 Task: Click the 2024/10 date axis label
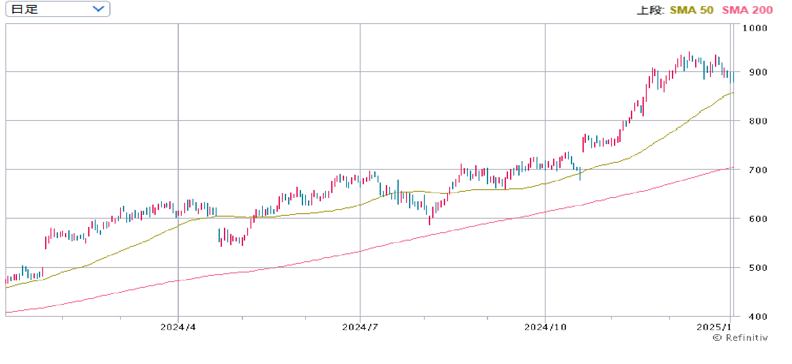click(x=545, y=327)
